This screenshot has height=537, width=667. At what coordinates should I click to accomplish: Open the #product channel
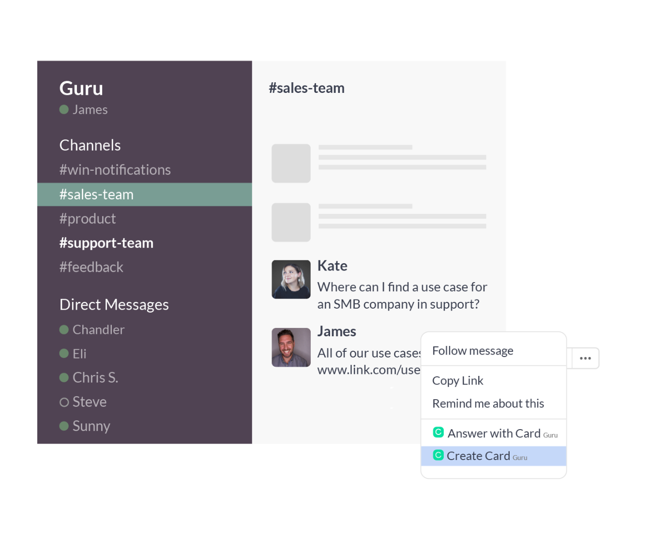(88, 219)
